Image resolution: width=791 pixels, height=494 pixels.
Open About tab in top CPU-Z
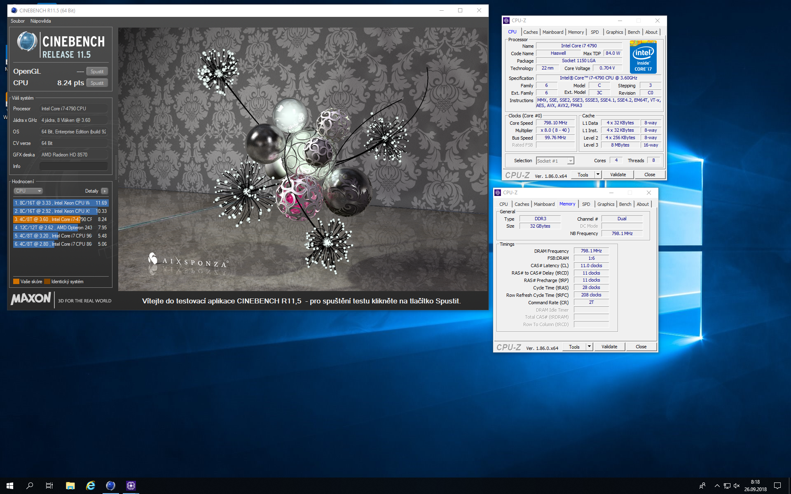(x=651, y=32)
